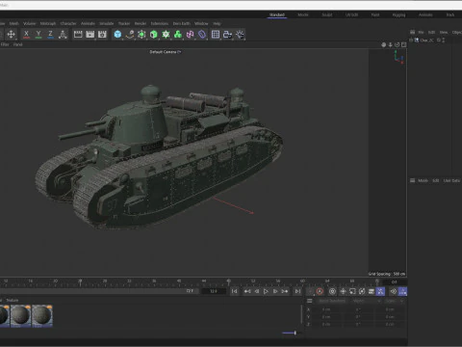The height and width of the screenshot is (347, 462).
Task: Go to the next keyframe
Action: [x=285, y=291]
